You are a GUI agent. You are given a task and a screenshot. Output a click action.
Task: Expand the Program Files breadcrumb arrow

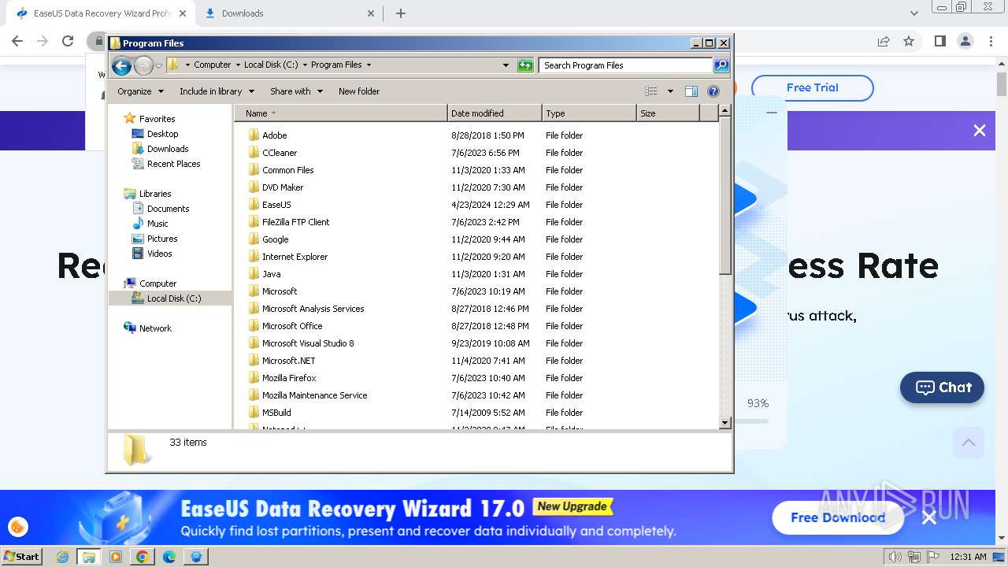(369, 65)
